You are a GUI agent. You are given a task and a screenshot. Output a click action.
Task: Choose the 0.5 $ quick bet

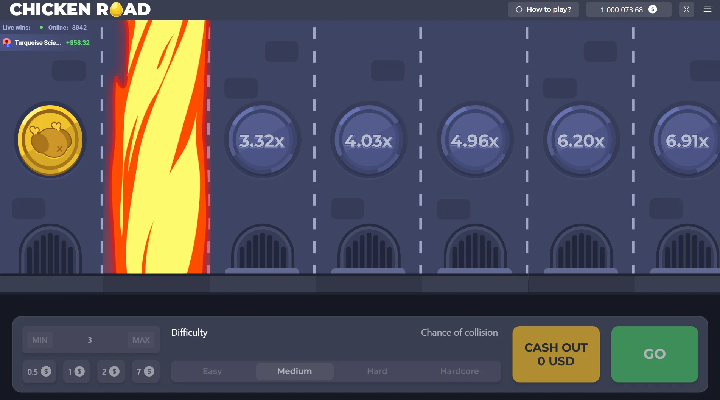point(39,372)
